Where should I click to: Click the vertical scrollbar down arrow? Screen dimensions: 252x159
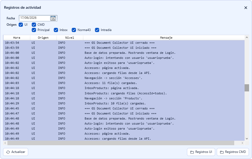click(247, 139)
